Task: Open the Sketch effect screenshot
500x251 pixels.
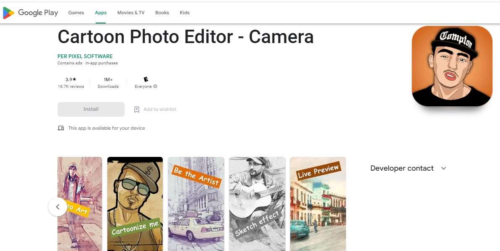Action: [257, 204]
